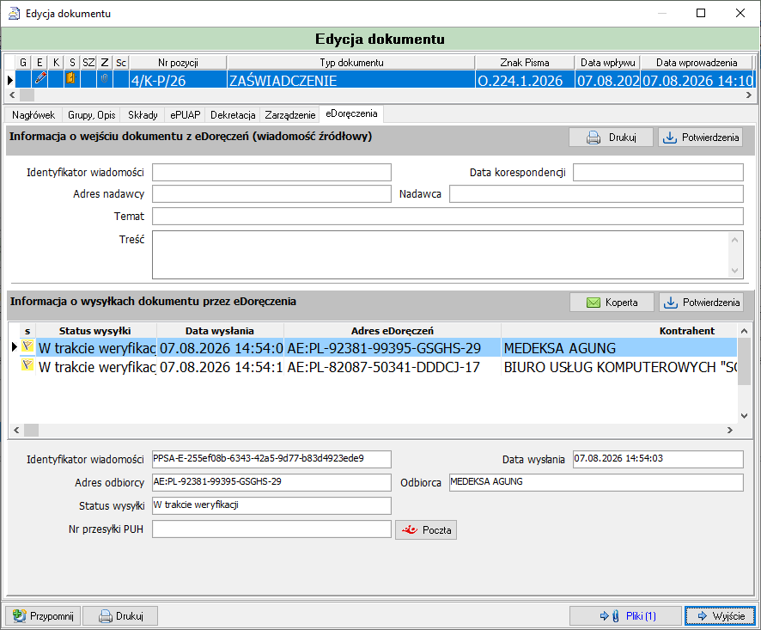Viewport: 761px width, 630px height.
Task: Click up arrow of shipments list scrollbar
Action: pyautogui.click(x=744, y=331)
